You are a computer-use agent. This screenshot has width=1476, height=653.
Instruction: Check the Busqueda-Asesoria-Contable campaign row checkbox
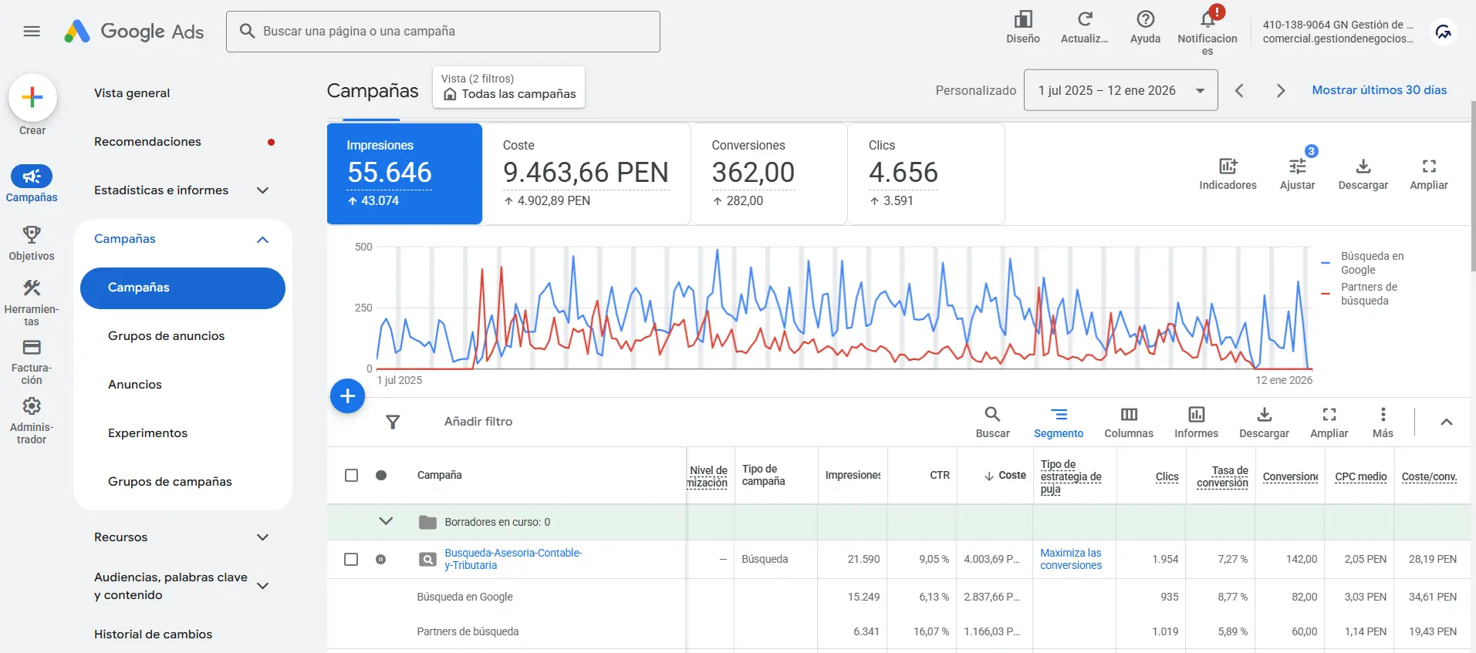point(351,560)
